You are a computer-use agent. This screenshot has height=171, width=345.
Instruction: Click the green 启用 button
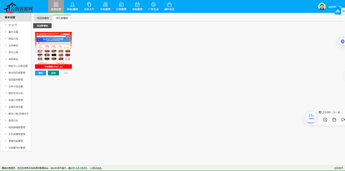pyautogui.click(x=53, y=73)
